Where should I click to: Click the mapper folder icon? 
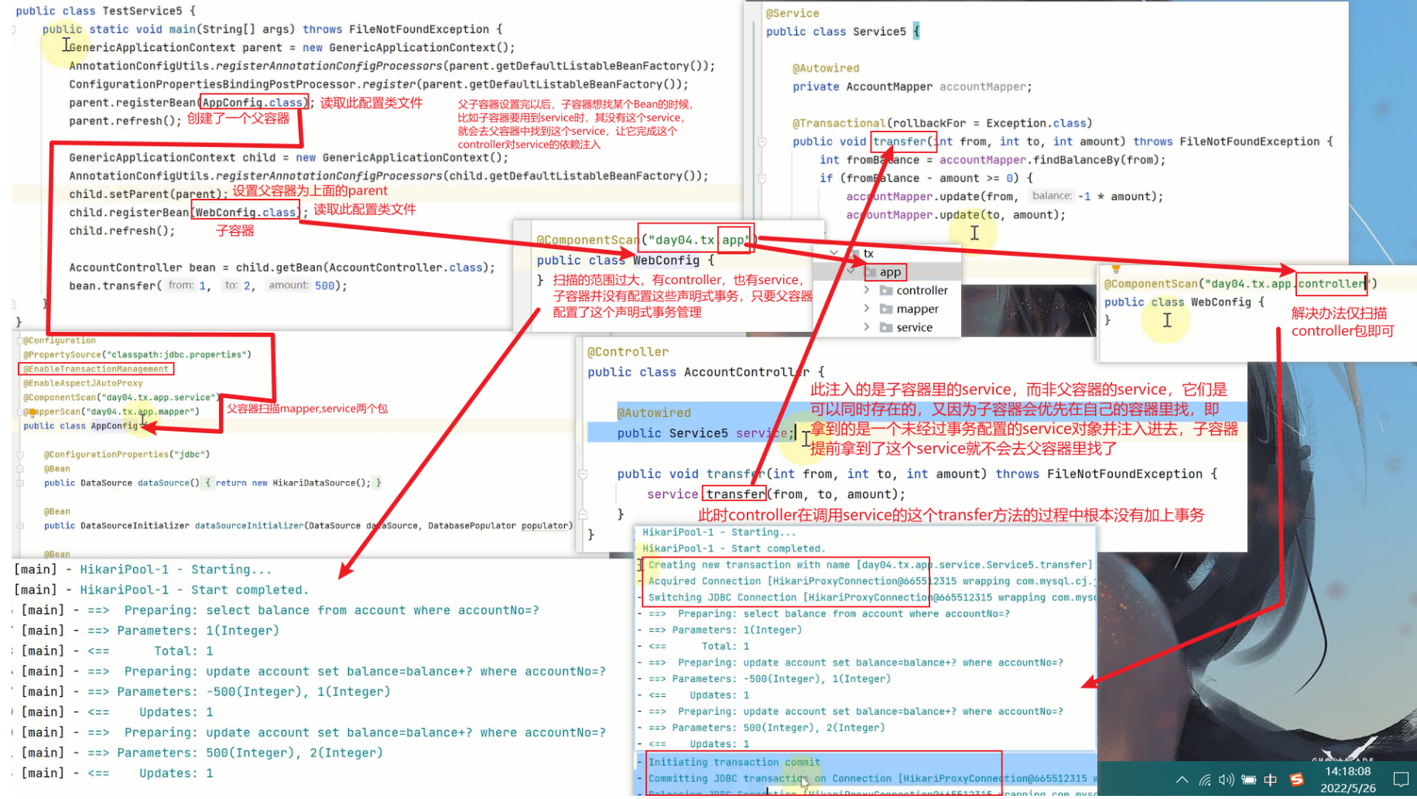click(886, 309)
